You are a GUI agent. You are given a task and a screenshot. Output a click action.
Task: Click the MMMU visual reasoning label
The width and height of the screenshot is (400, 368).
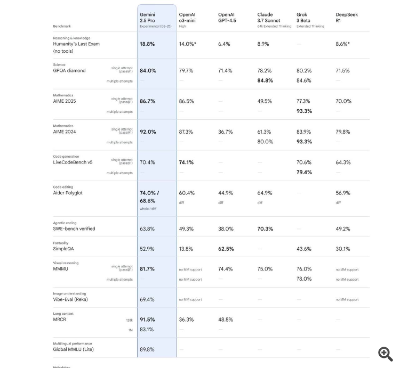click(x=60, y=269)
